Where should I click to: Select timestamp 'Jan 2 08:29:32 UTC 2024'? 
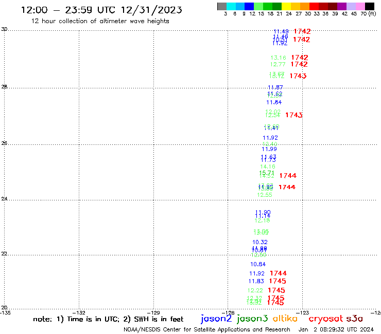tap(336, 330)
